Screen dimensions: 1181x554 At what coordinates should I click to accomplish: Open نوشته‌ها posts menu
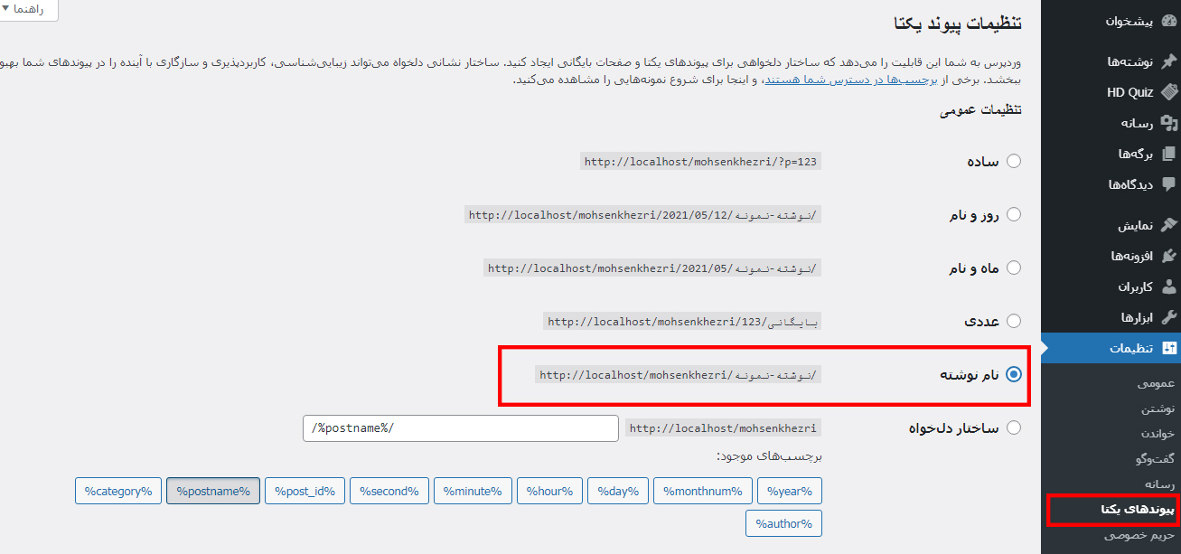tap(1111, 61)
